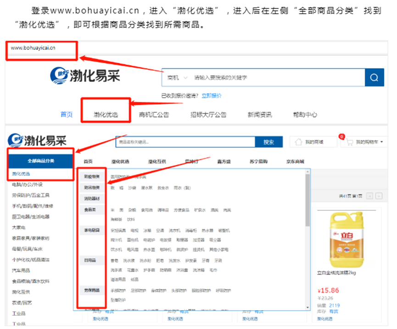Open 我的商城 house icon
The image size is (397, 329).
coord(298,142)
